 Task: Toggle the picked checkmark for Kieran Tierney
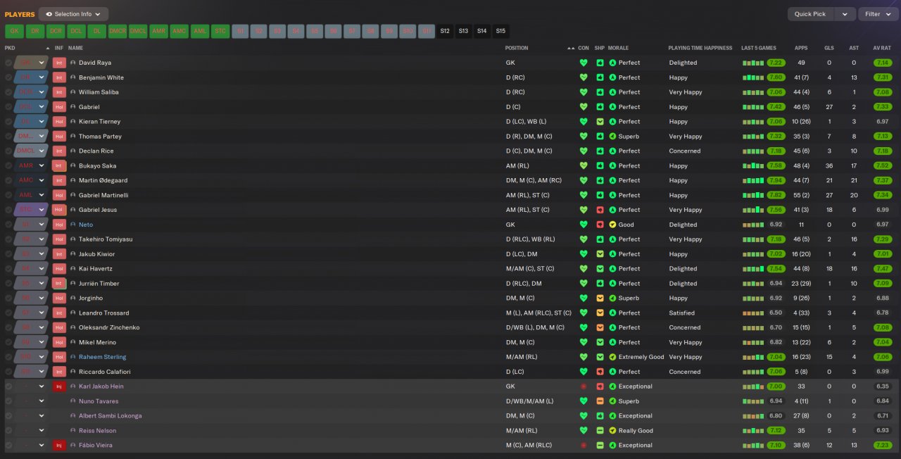pyautogui.click(x=8, y=122)
